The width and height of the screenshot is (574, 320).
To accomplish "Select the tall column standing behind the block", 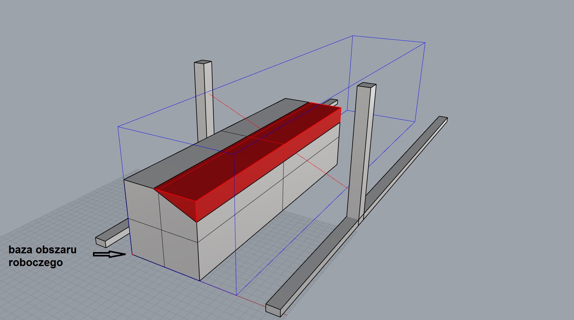I will pos(204,101).
